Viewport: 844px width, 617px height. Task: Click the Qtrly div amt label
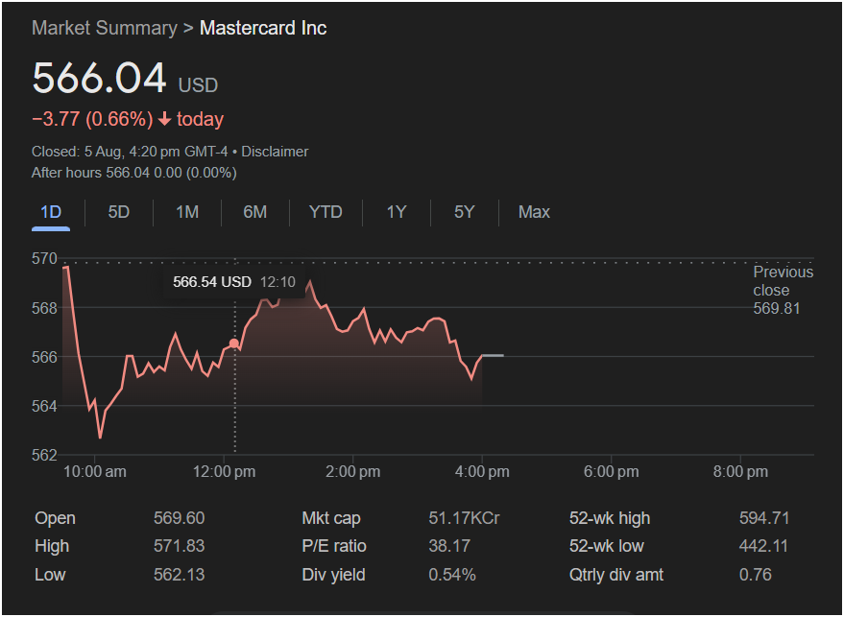click(616, 575)
